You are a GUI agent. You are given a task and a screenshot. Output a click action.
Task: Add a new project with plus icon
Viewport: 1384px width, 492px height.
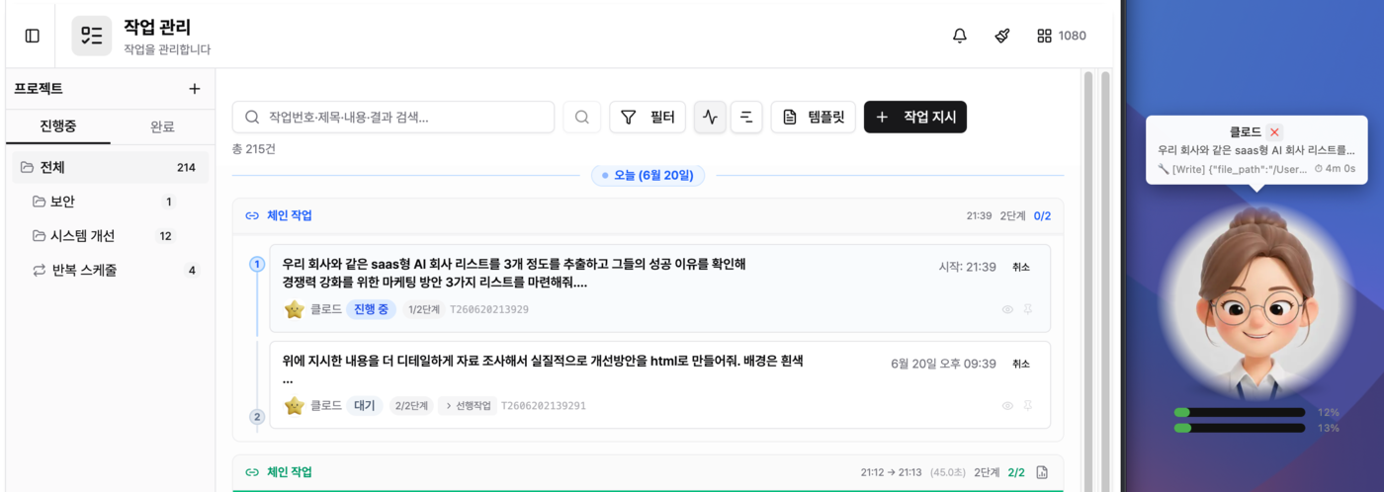pos(195,89)
